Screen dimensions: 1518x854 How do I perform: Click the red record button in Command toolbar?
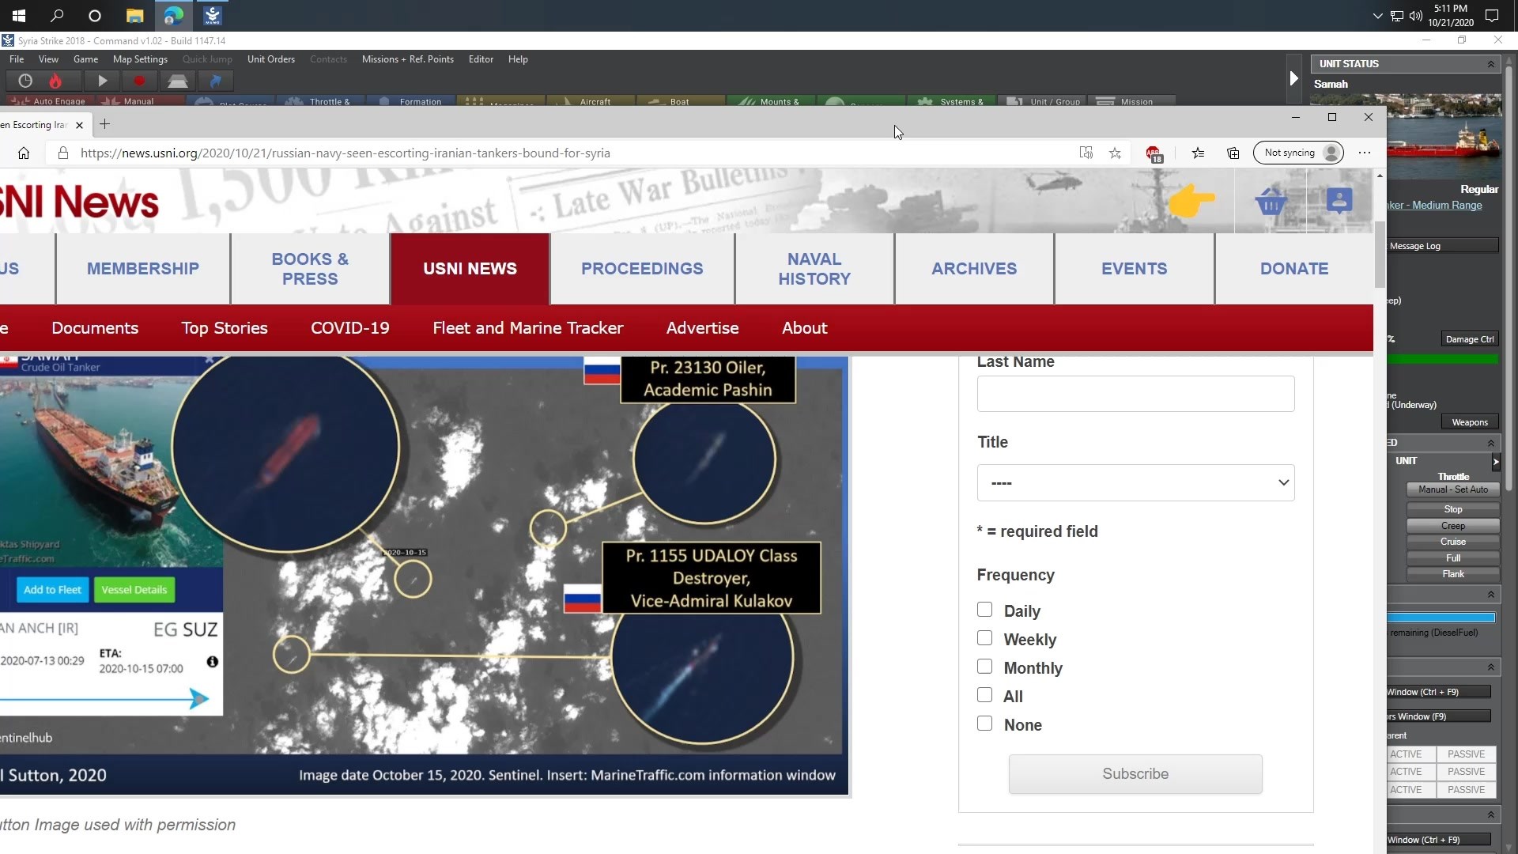[x=139, y=81]
